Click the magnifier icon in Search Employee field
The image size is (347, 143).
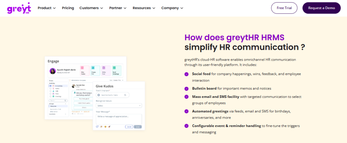click(125, 95)
